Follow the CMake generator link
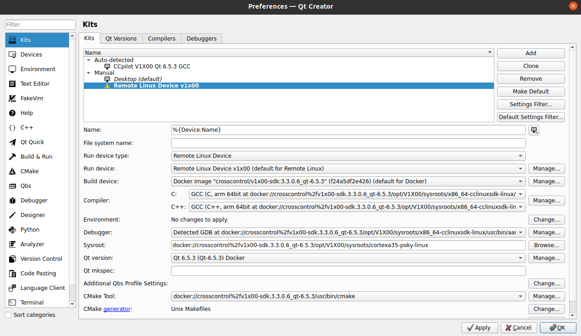The height and width of the screenshot is (336, 581). coord(117,309)
